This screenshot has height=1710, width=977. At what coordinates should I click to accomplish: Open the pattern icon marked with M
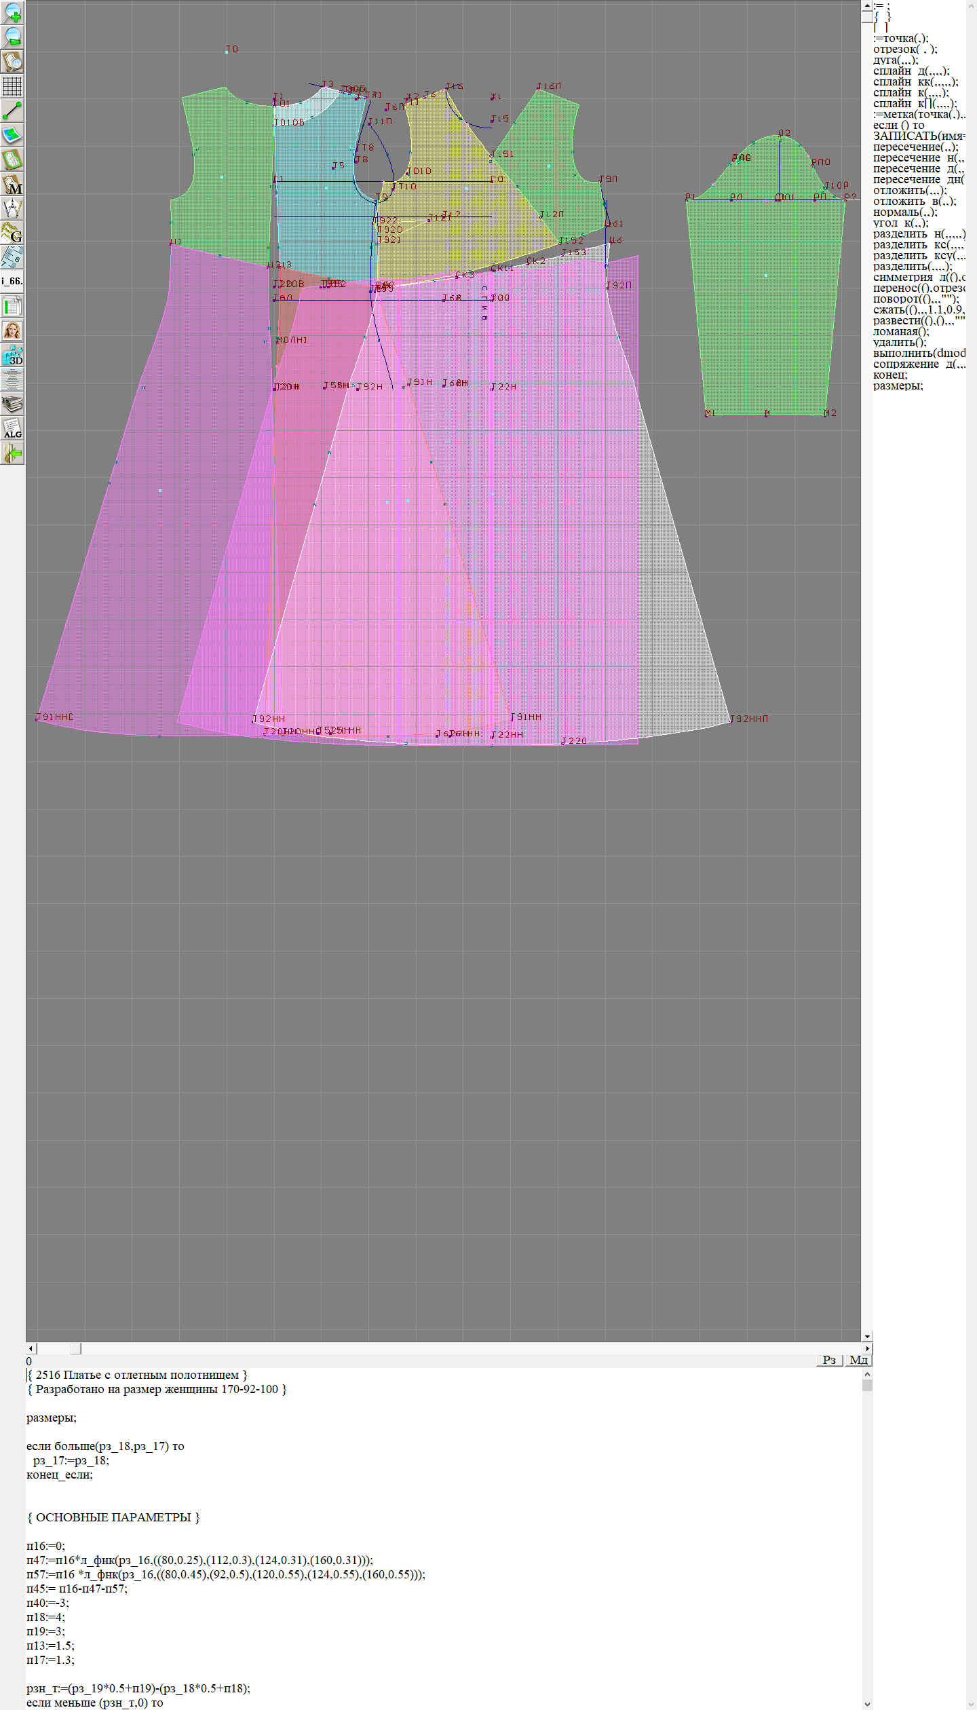(x=12, y=184)
